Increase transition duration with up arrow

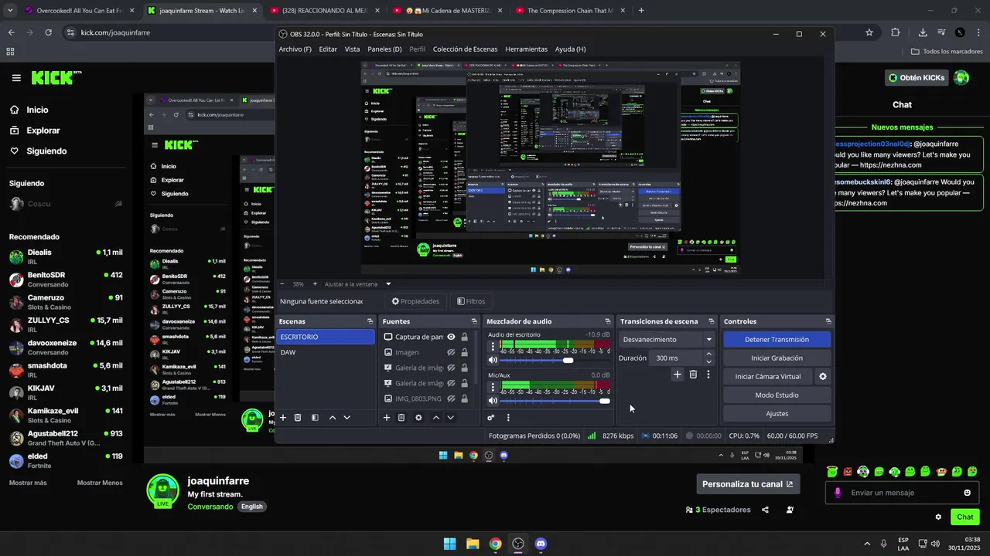pos(708,354)
